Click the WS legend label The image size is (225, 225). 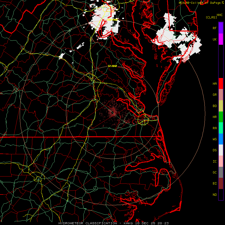click(x=214, y=139)
